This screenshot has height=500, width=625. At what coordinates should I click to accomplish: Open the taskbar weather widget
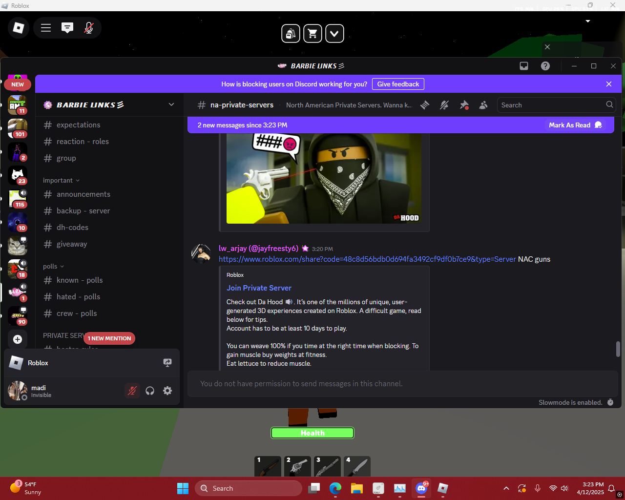[x=26, y=488]
